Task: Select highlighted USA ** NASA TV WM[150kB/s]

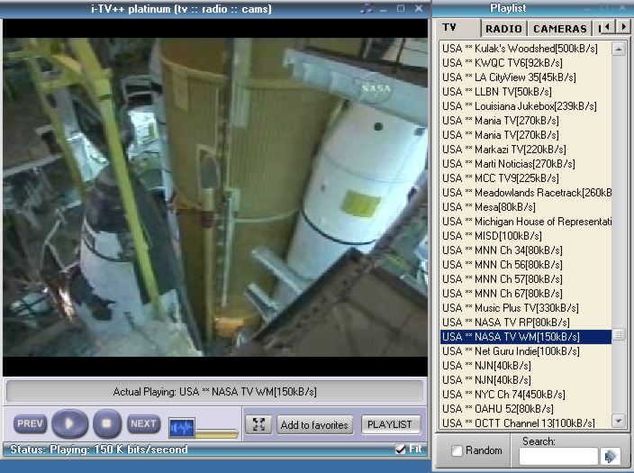Action: tap(526, 337)
